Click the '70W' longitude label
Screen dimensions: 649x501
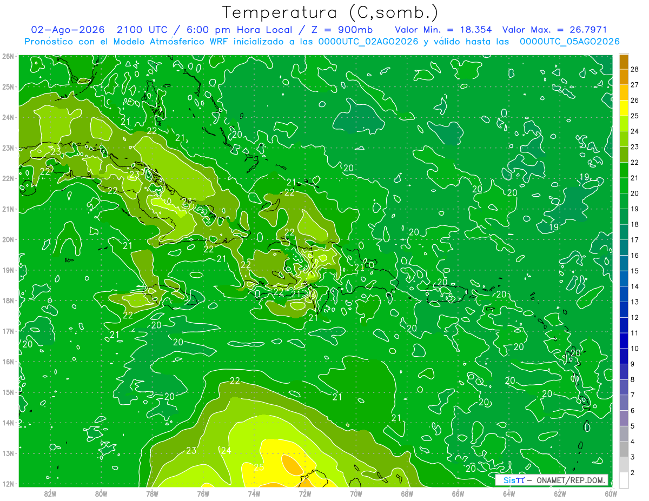(356, 493)
